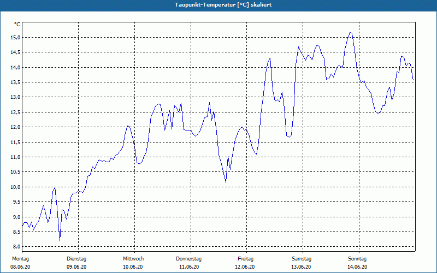Click the Mittwoch day label
Viewport: 437px width, 273px height.
133,259
